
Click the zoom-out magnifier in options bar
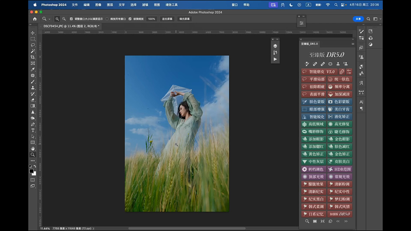coord(64,19)
